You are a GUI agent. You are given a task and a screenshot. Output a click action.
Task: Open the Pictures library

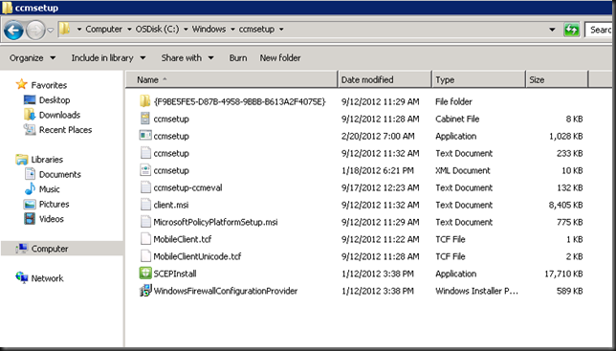[54, 204]
